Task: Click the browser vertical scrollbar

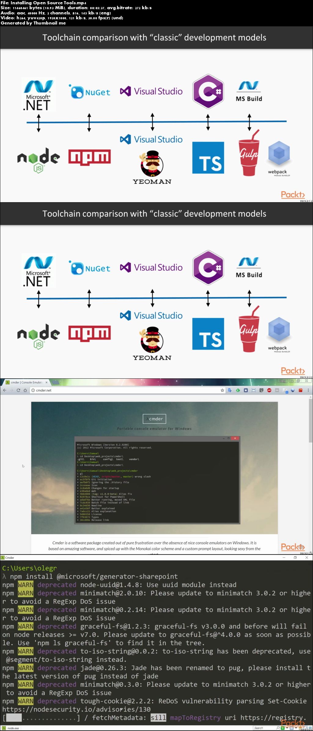Action: [x=311, y=420]
